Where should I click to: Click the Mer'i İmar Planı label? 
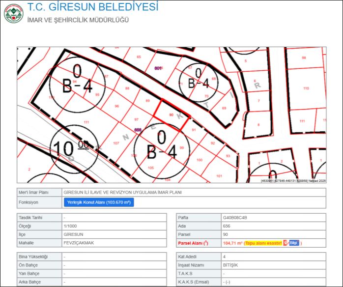[33, 192]
